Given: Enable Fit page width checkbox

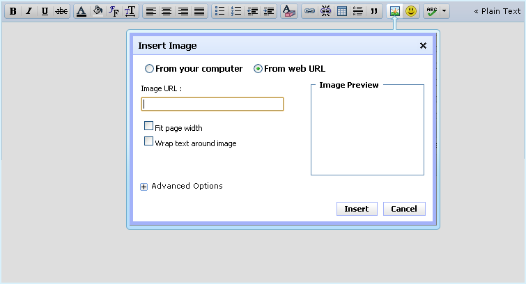Looking at the screenshot, I should point(148,126).
